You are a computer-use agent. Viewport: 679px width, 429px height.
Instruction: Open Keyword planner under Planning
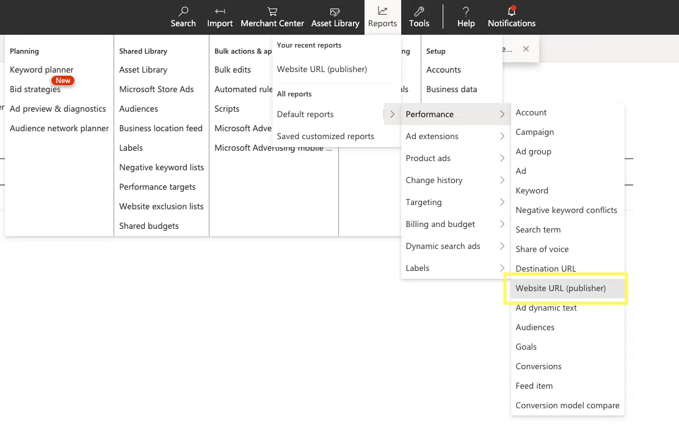pos(42,70)
